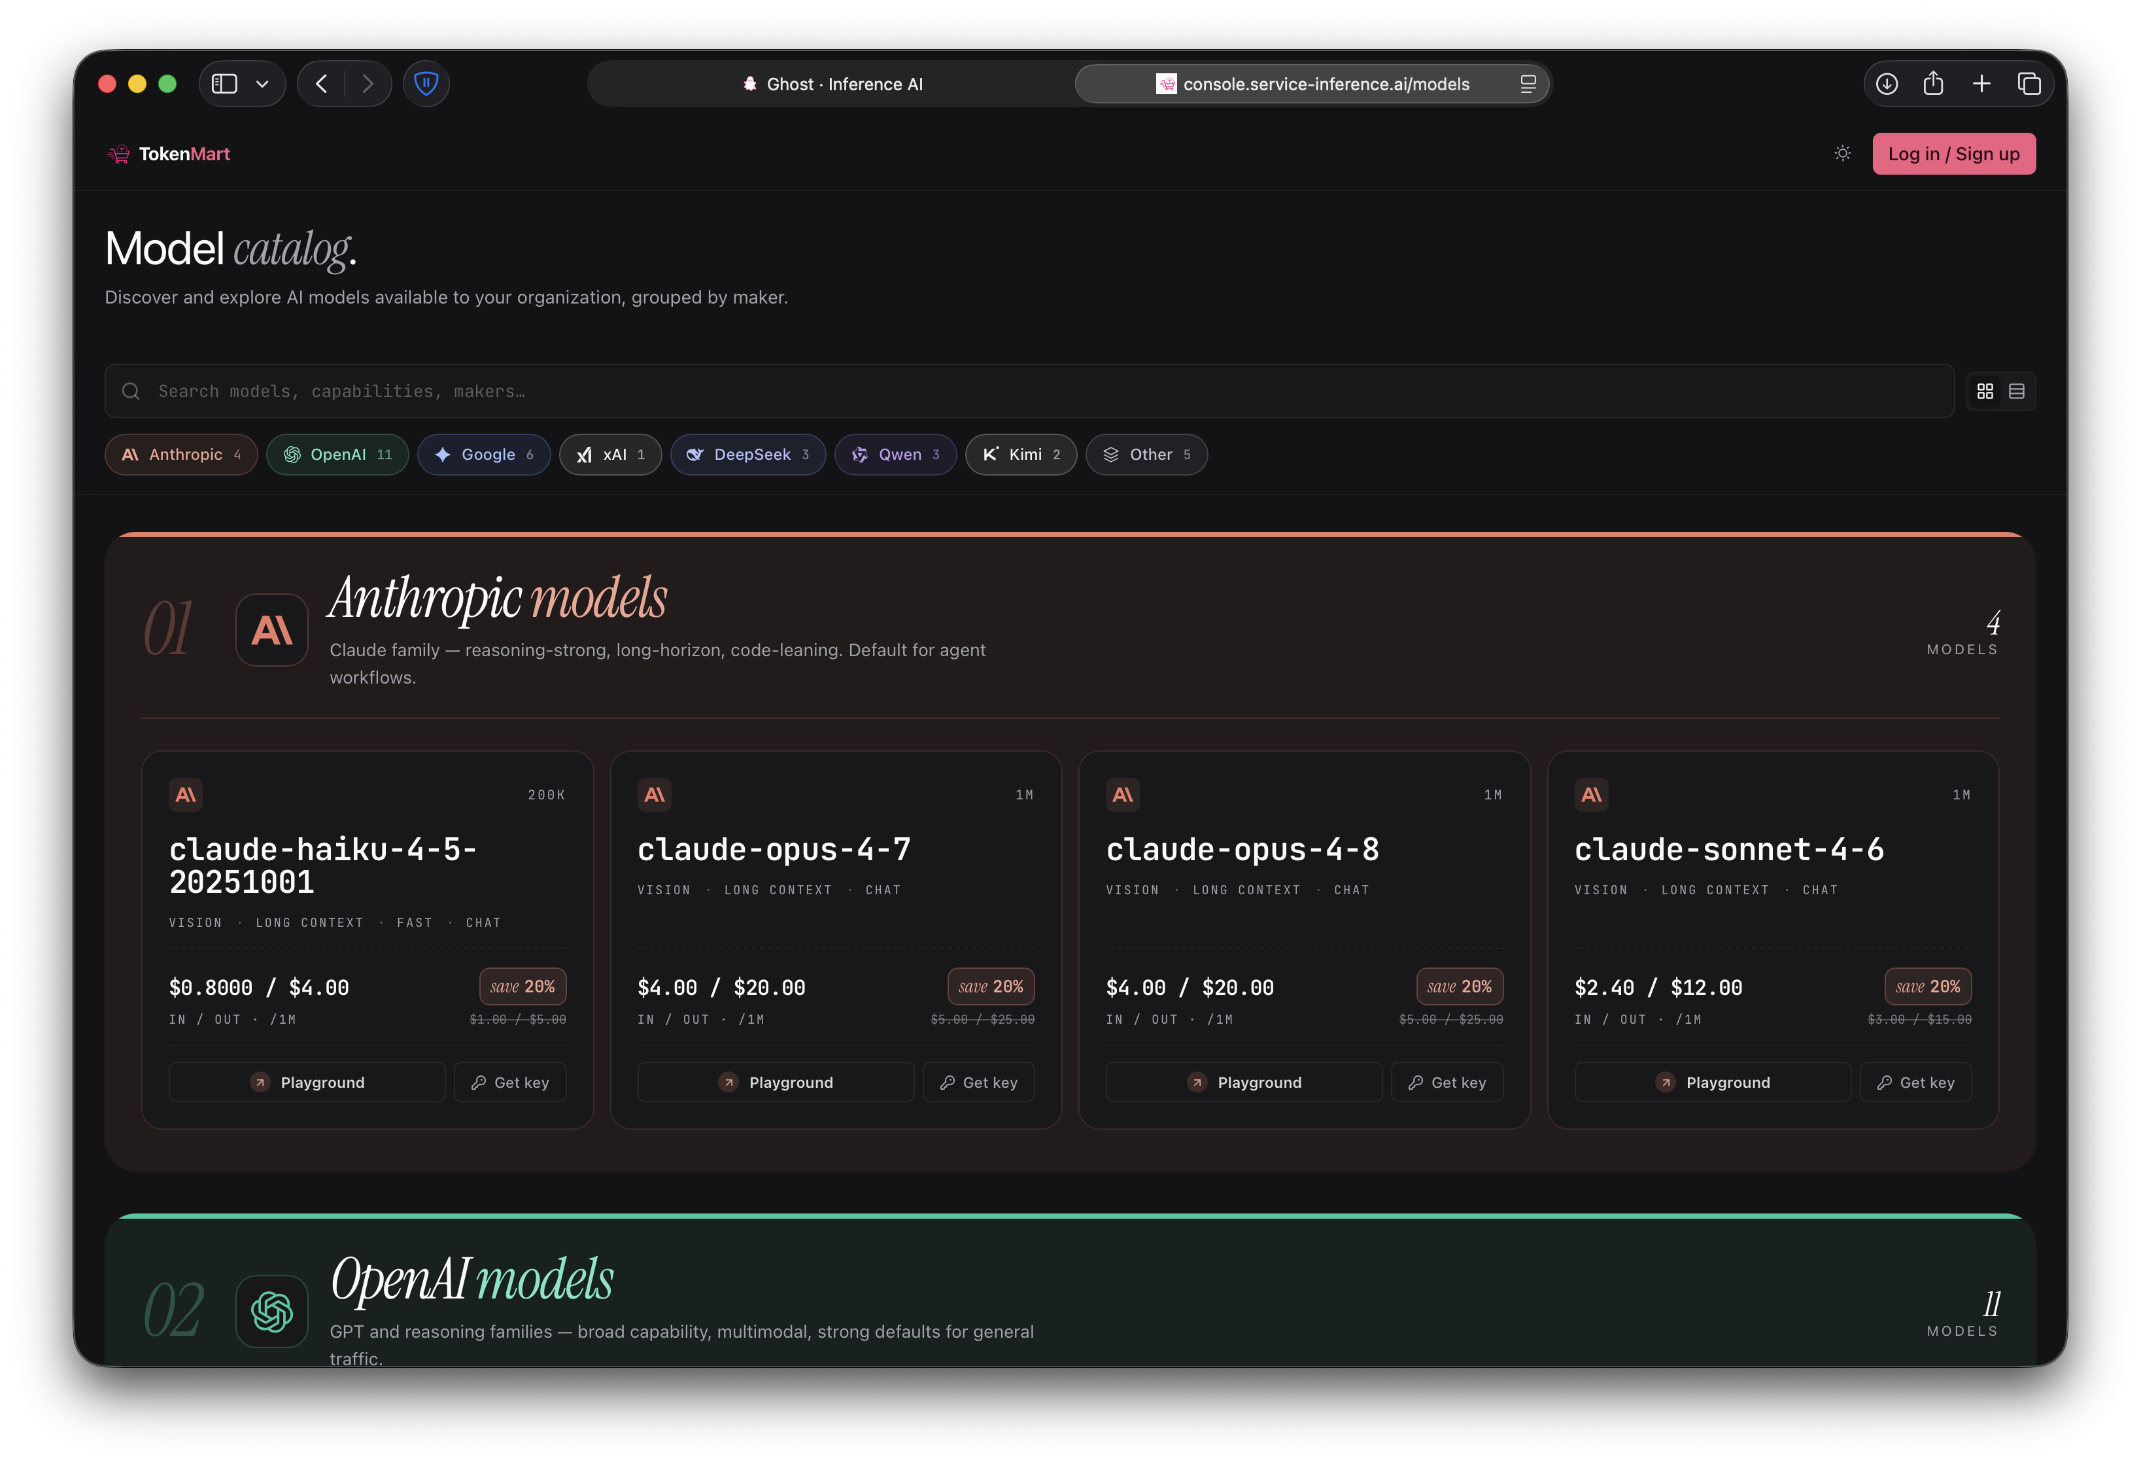This screenshot has width=2141, height=1464.
Task: Open the claude-haiku-4-5-20251001 model title
Action: tap(322, 865)
